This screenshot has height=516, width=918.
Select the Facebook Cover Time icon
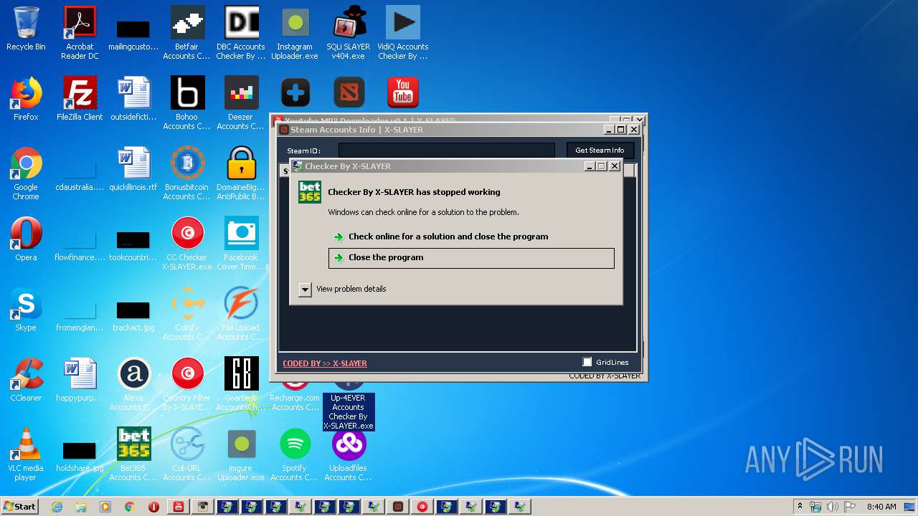[x=241, y=244]
